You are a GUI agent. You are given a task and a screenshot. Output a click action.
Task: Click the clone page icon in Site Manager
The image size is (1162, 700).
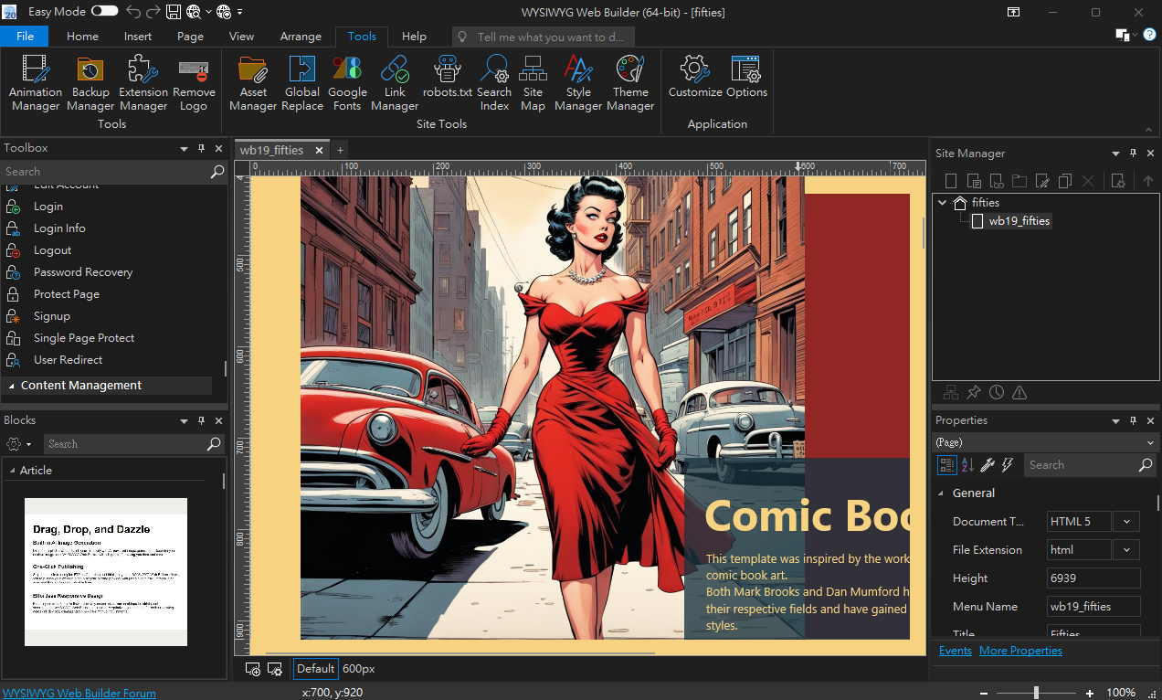(x=1064, y=181)
